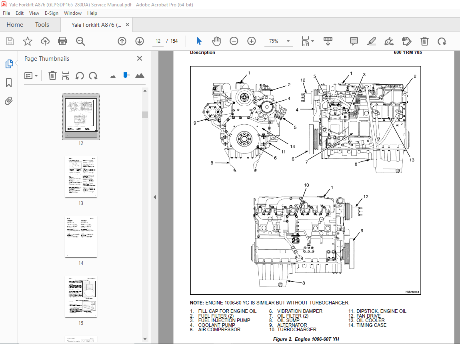Select the Yale Forklift A876 document tab
The height and width of the screenshot is (344, 460).
tap(96, 25)
